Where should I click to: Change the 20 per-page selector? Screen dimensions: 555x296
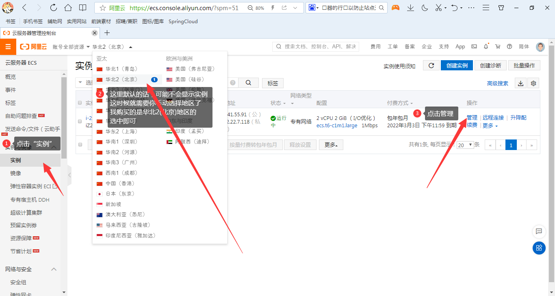click(465, 145)
